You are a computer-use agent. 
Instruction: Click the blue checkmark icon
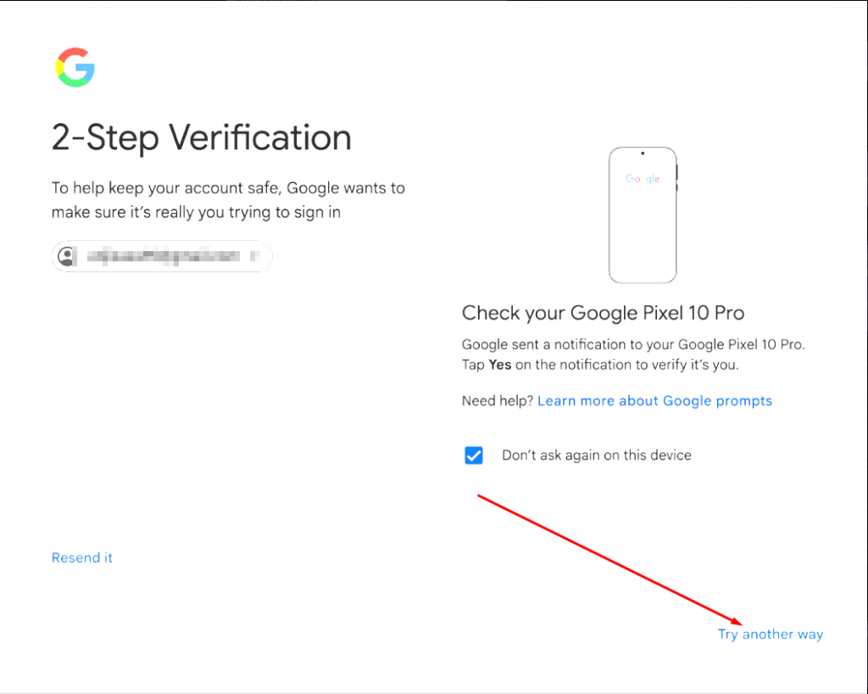coord(473,456)
